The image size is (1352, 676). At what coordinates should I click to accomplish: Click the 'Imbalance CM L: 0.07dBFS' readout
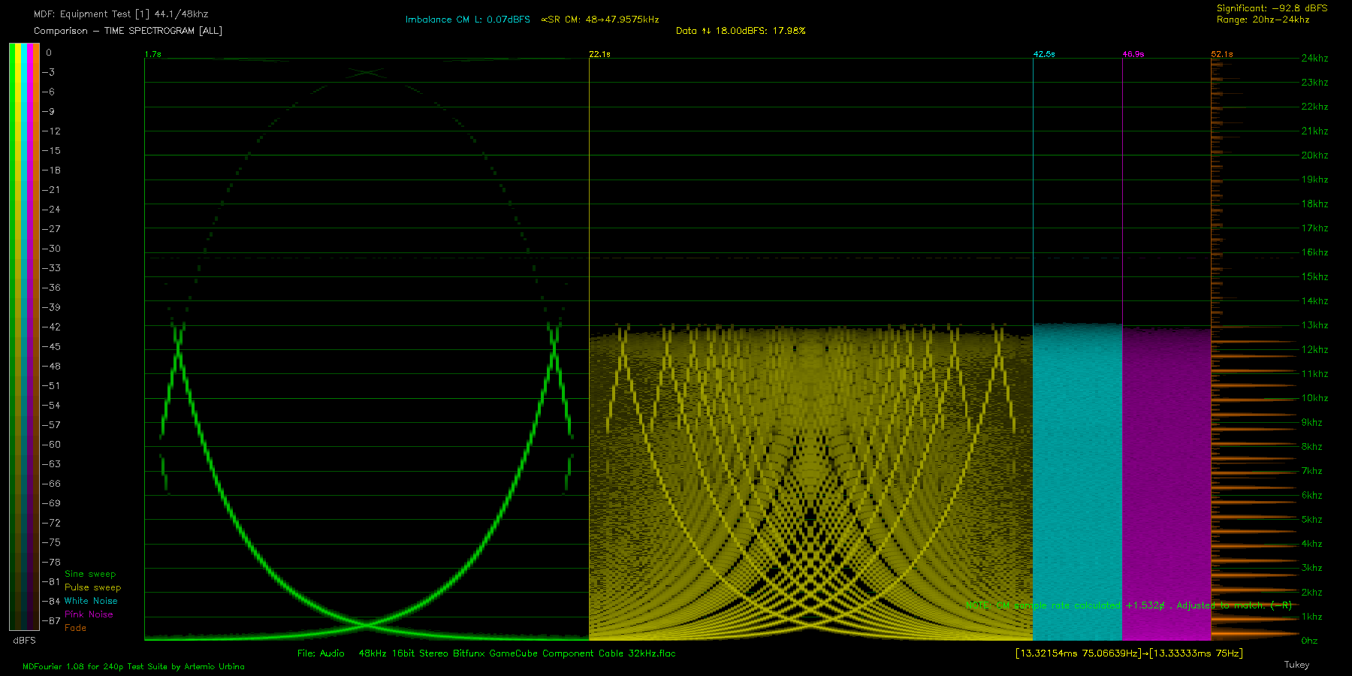point(468,20)
